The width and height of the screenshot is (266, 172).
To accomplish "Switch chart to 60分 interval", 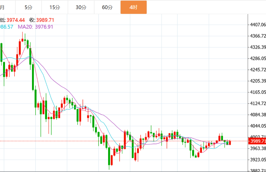I will click(x=107, y=7).
